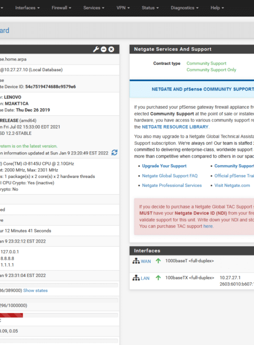Click the green up arrow for WAN
The width and height of the screenshot is (254, 345).
point(158,261)
